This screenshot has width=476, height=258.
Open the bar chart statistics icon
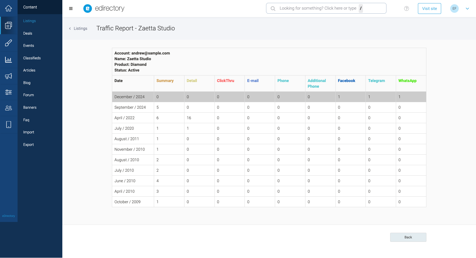coord(8,60)
